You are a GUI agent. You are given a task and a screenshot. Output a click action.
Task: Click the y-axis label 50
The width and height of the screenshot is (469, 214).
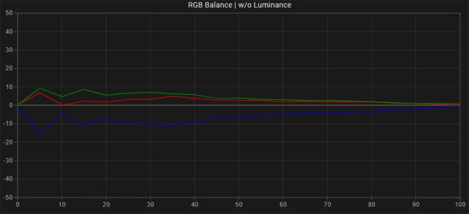point(9,13)
